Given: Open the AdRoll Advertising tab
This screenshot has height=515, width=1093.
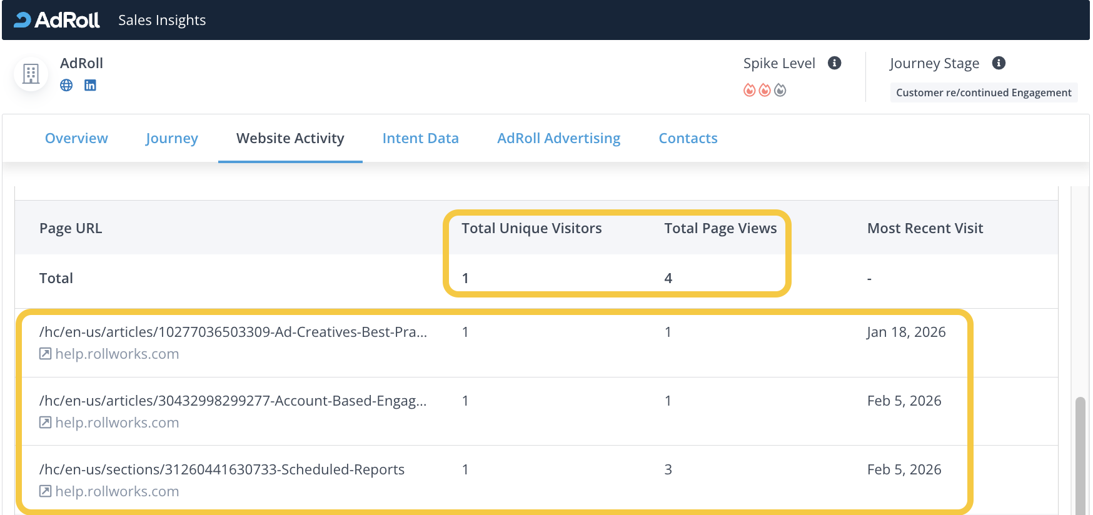Looking at the screenshot, I should tap(559, 138).
